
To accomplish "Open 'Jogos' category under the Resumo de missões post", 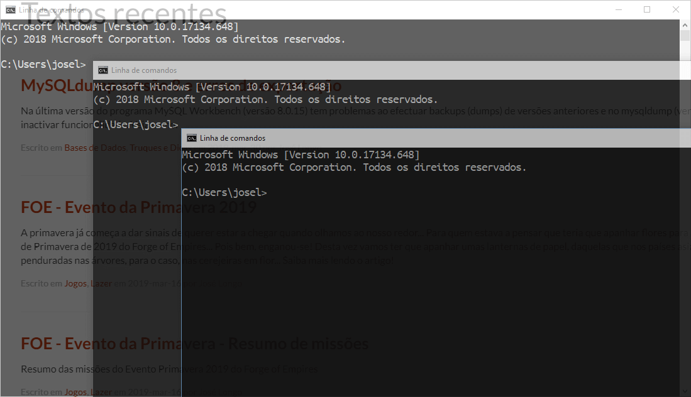I will coord(75,392).
